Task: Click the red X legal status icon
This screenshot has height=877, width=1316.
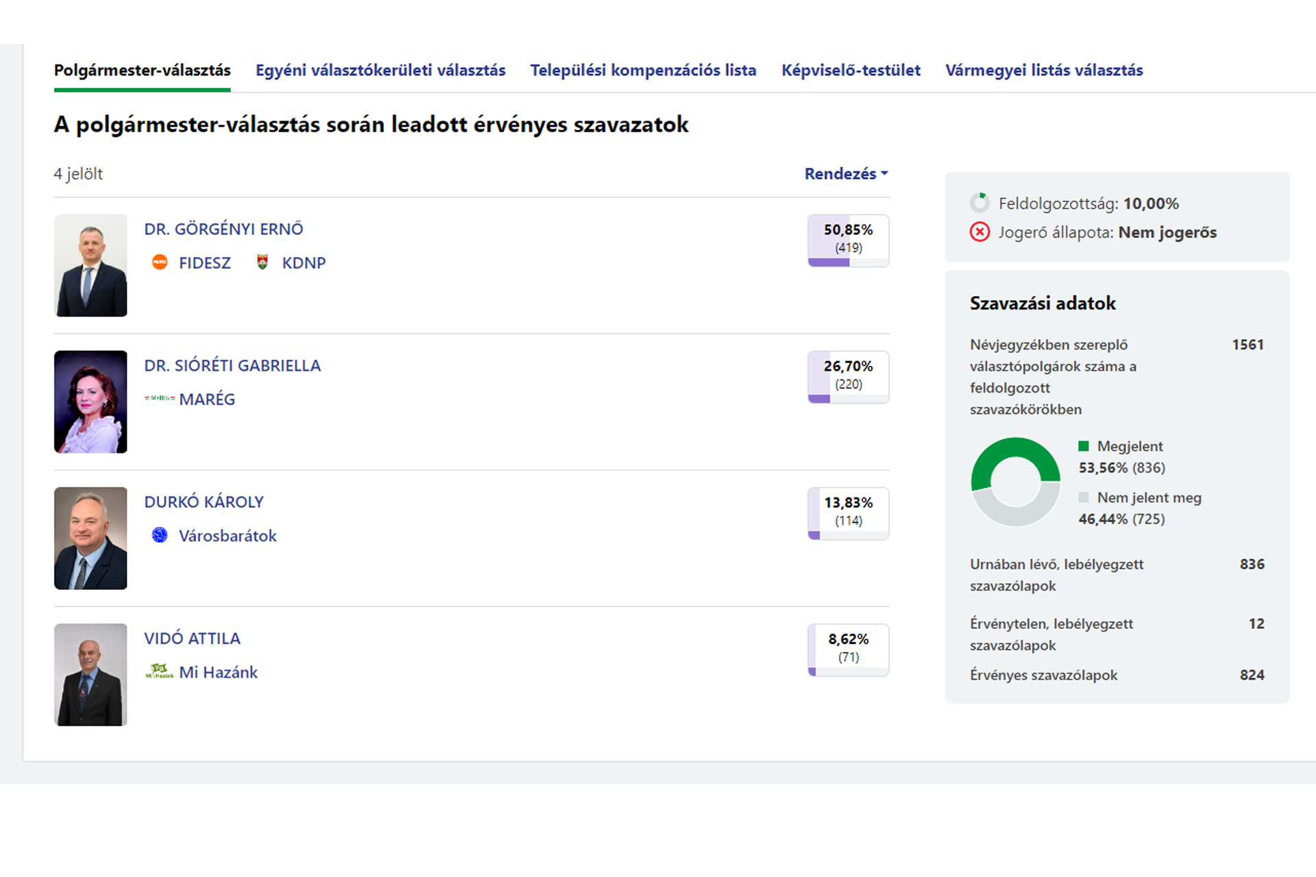Action: click(979, 232)
